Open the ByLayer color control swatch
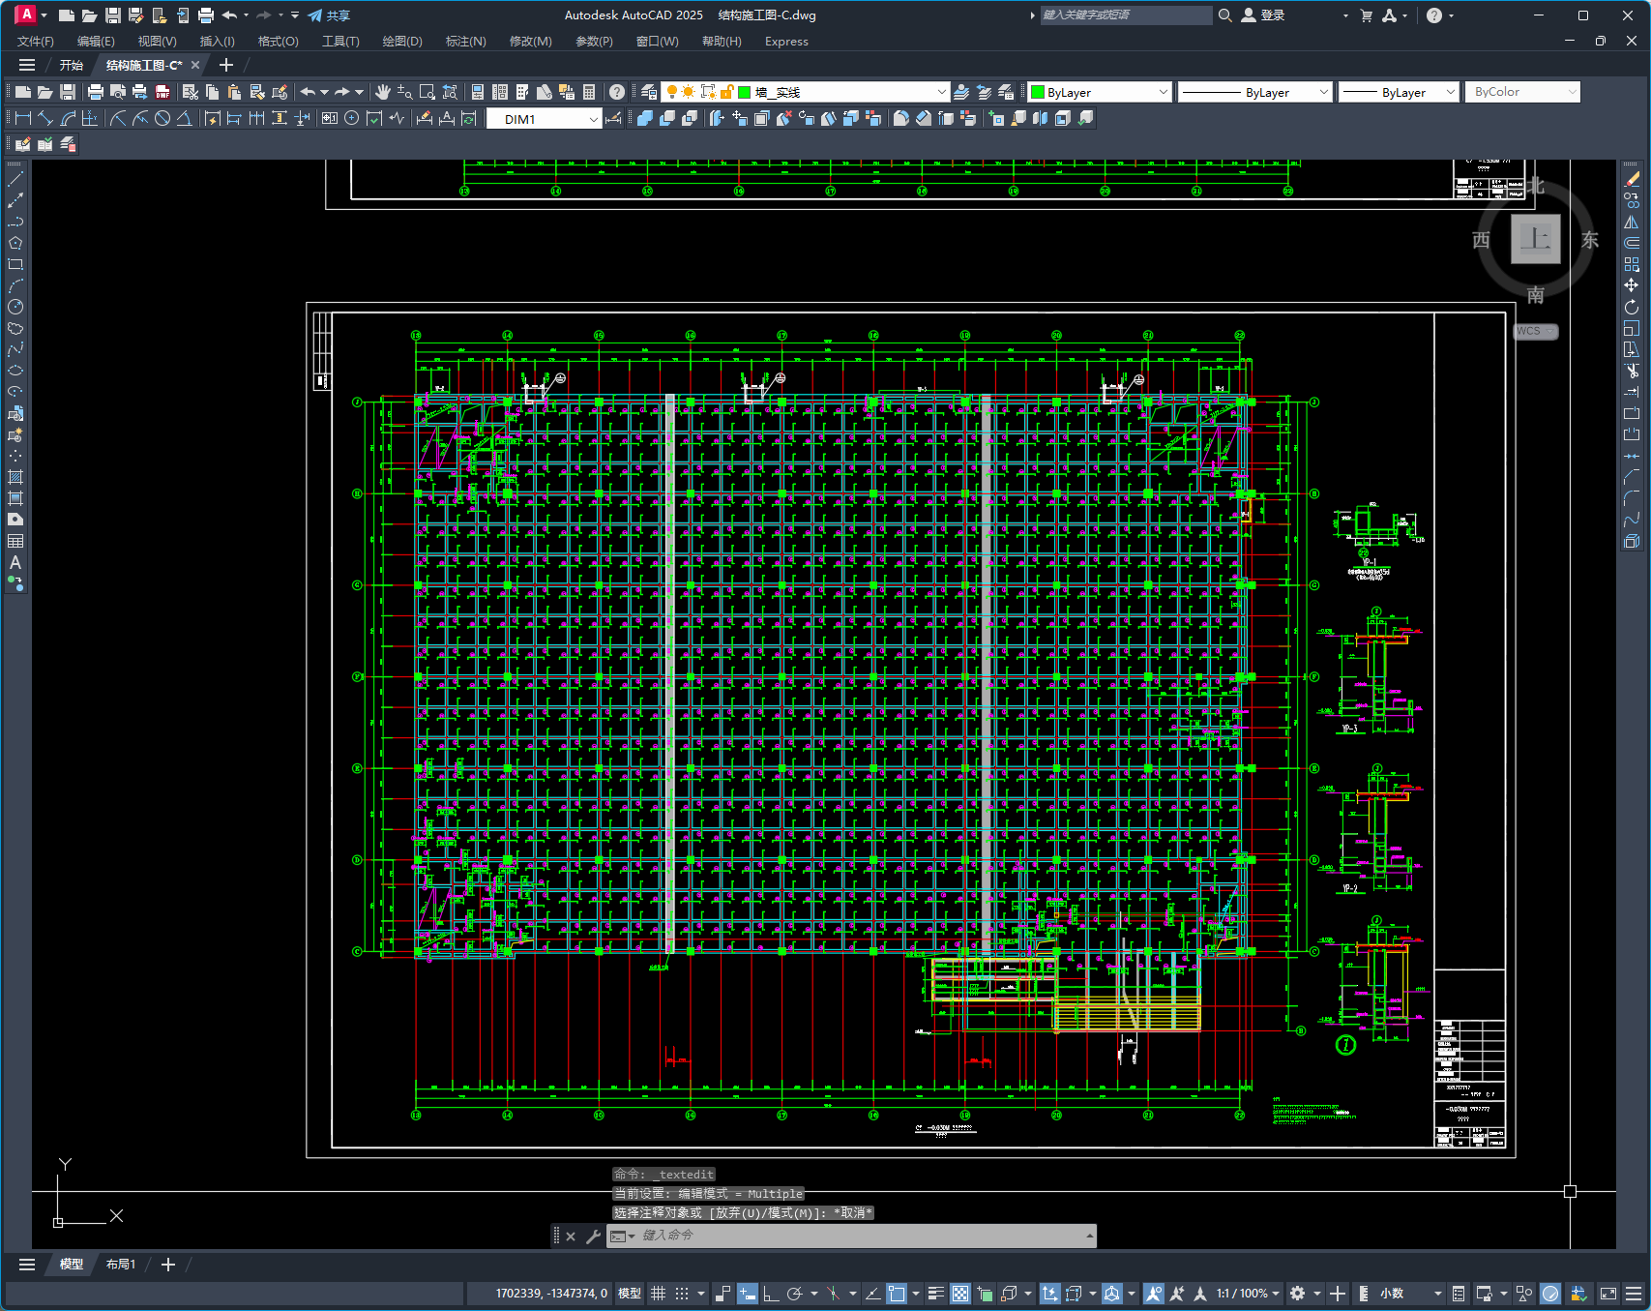This screenshot has width=1651, height=1311. 1100,92
